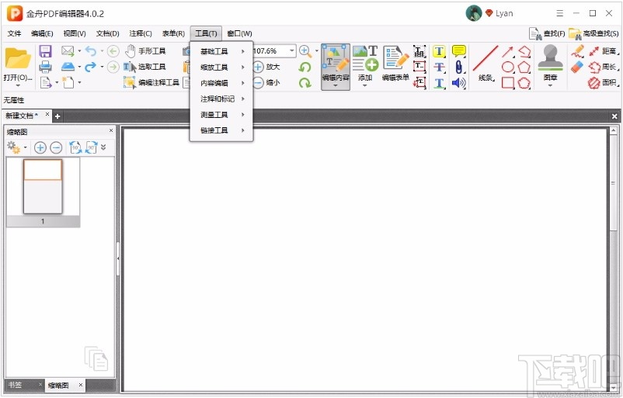
Task: Select the yellow sticky note comment icon
Action: [459, 51]
